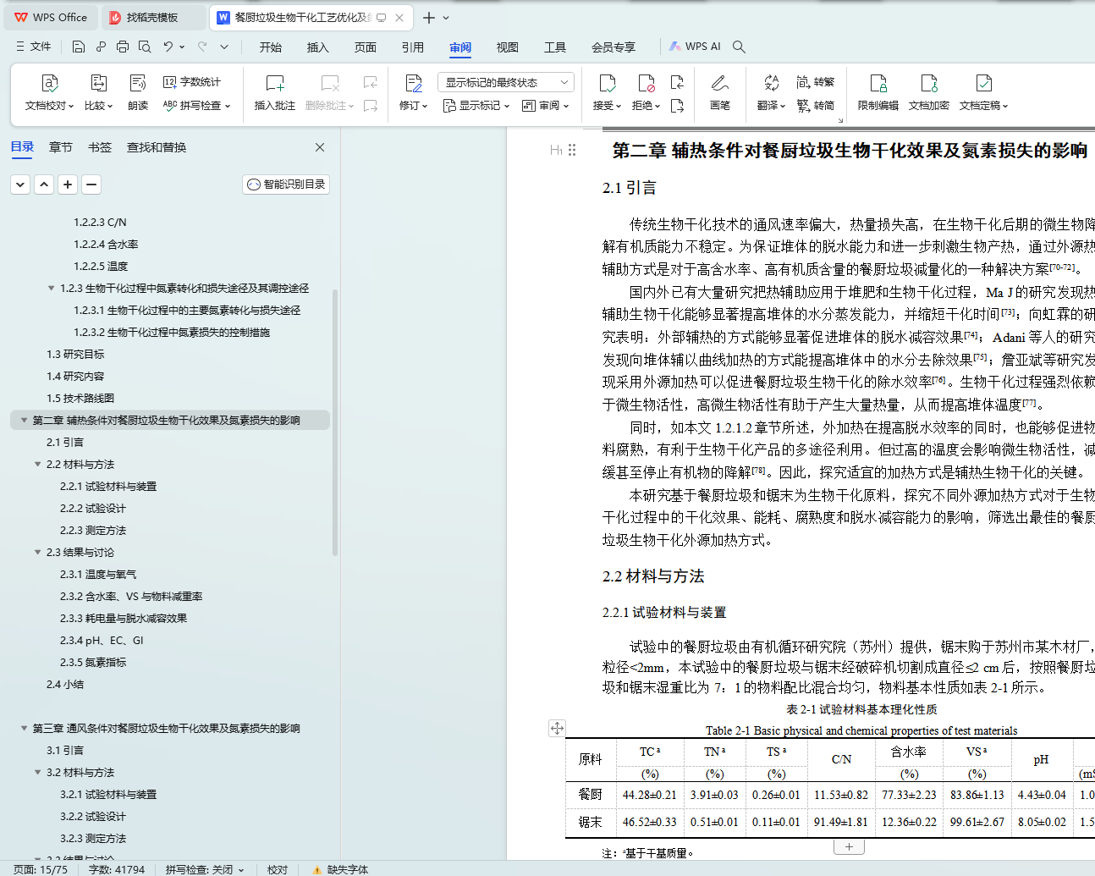Open the 页面 ribbon tab
Screen dimensions: 1095x876
click(x=366, y=47)
